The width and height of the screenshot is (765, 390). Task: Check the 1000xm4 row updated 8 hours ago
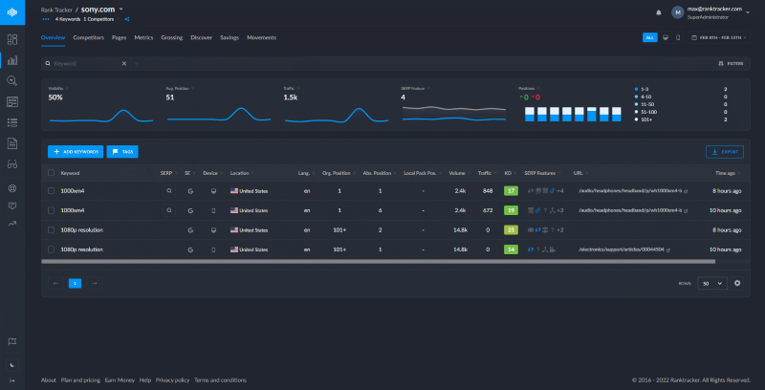coord(52,191)
